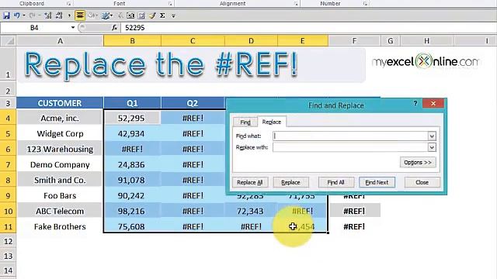
Task: Click the Sort ascending icon
Action: 48,15
